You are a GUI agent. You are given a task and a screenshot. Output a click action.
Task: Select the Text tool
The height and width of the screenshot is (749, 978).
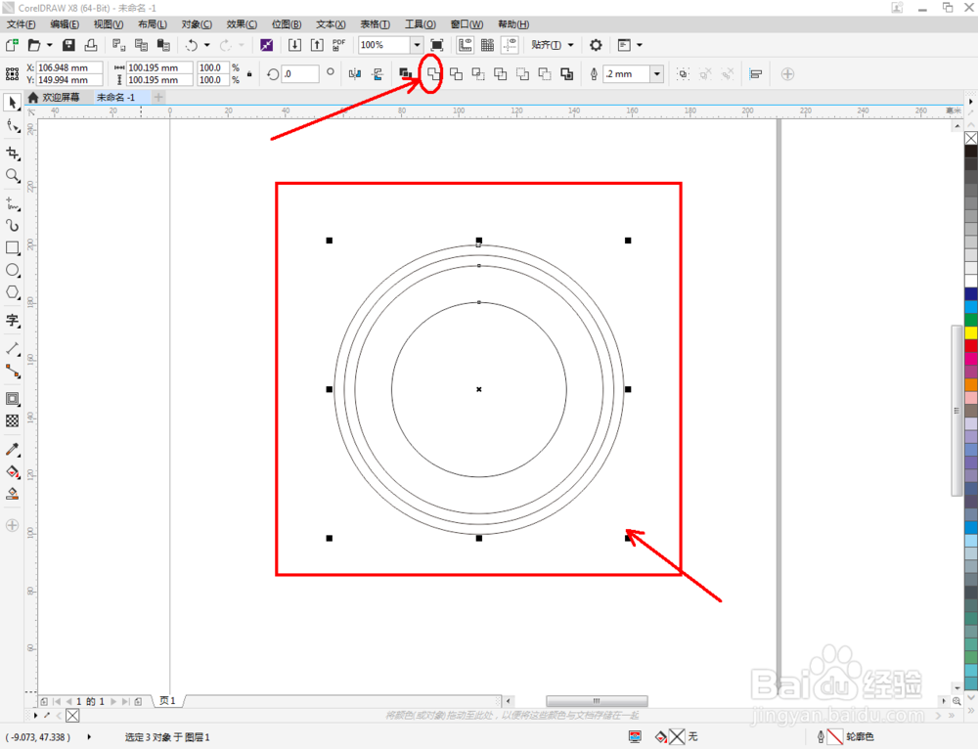[13, 321]
